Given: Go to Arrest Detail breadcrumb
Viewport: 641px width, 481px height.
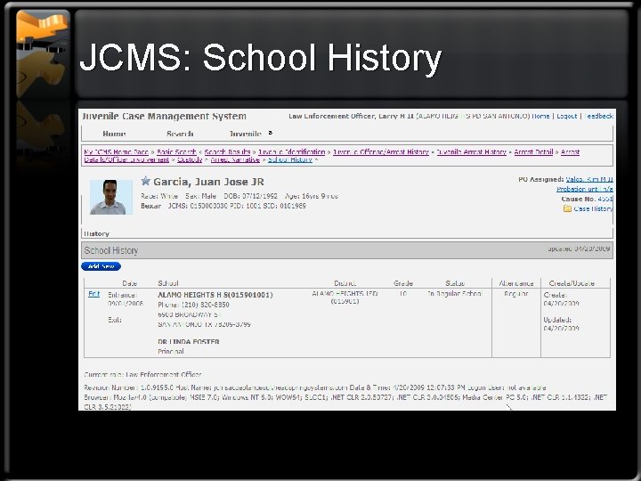Looking at the screenshot, I should (533, 151).
